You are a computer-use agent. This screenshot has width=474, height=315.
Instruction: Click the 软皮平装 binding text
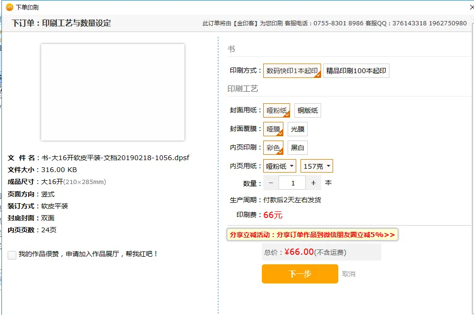tap(54, 206)
